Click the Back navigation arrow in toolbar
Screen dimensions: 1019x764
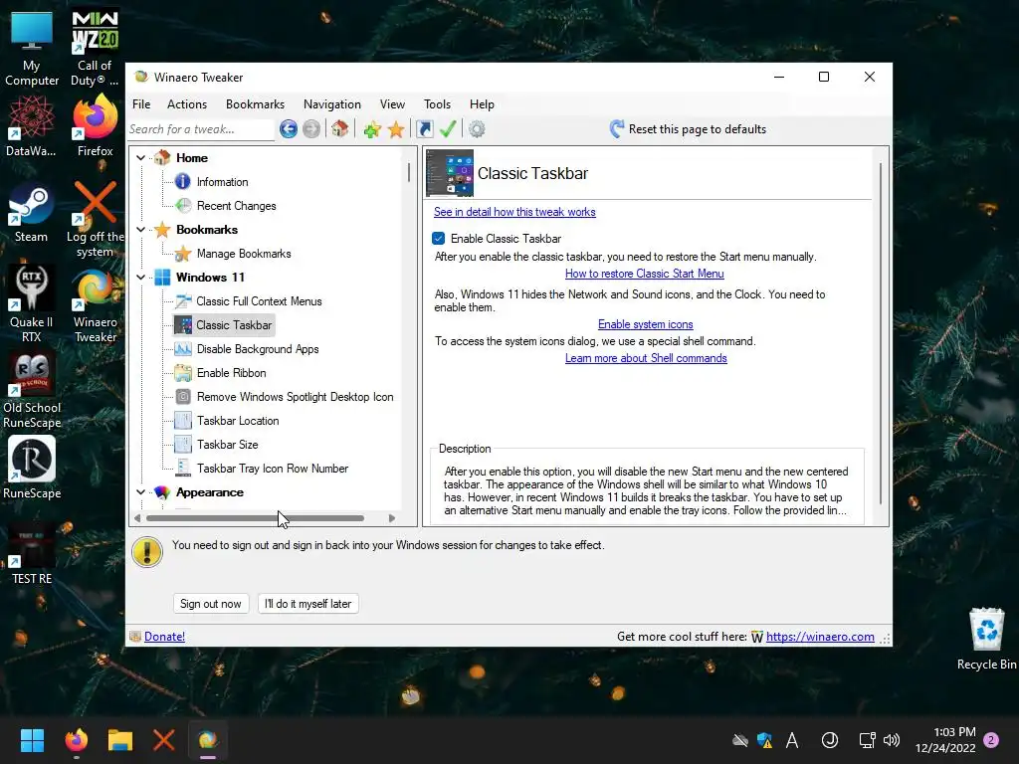pos(289,128)
